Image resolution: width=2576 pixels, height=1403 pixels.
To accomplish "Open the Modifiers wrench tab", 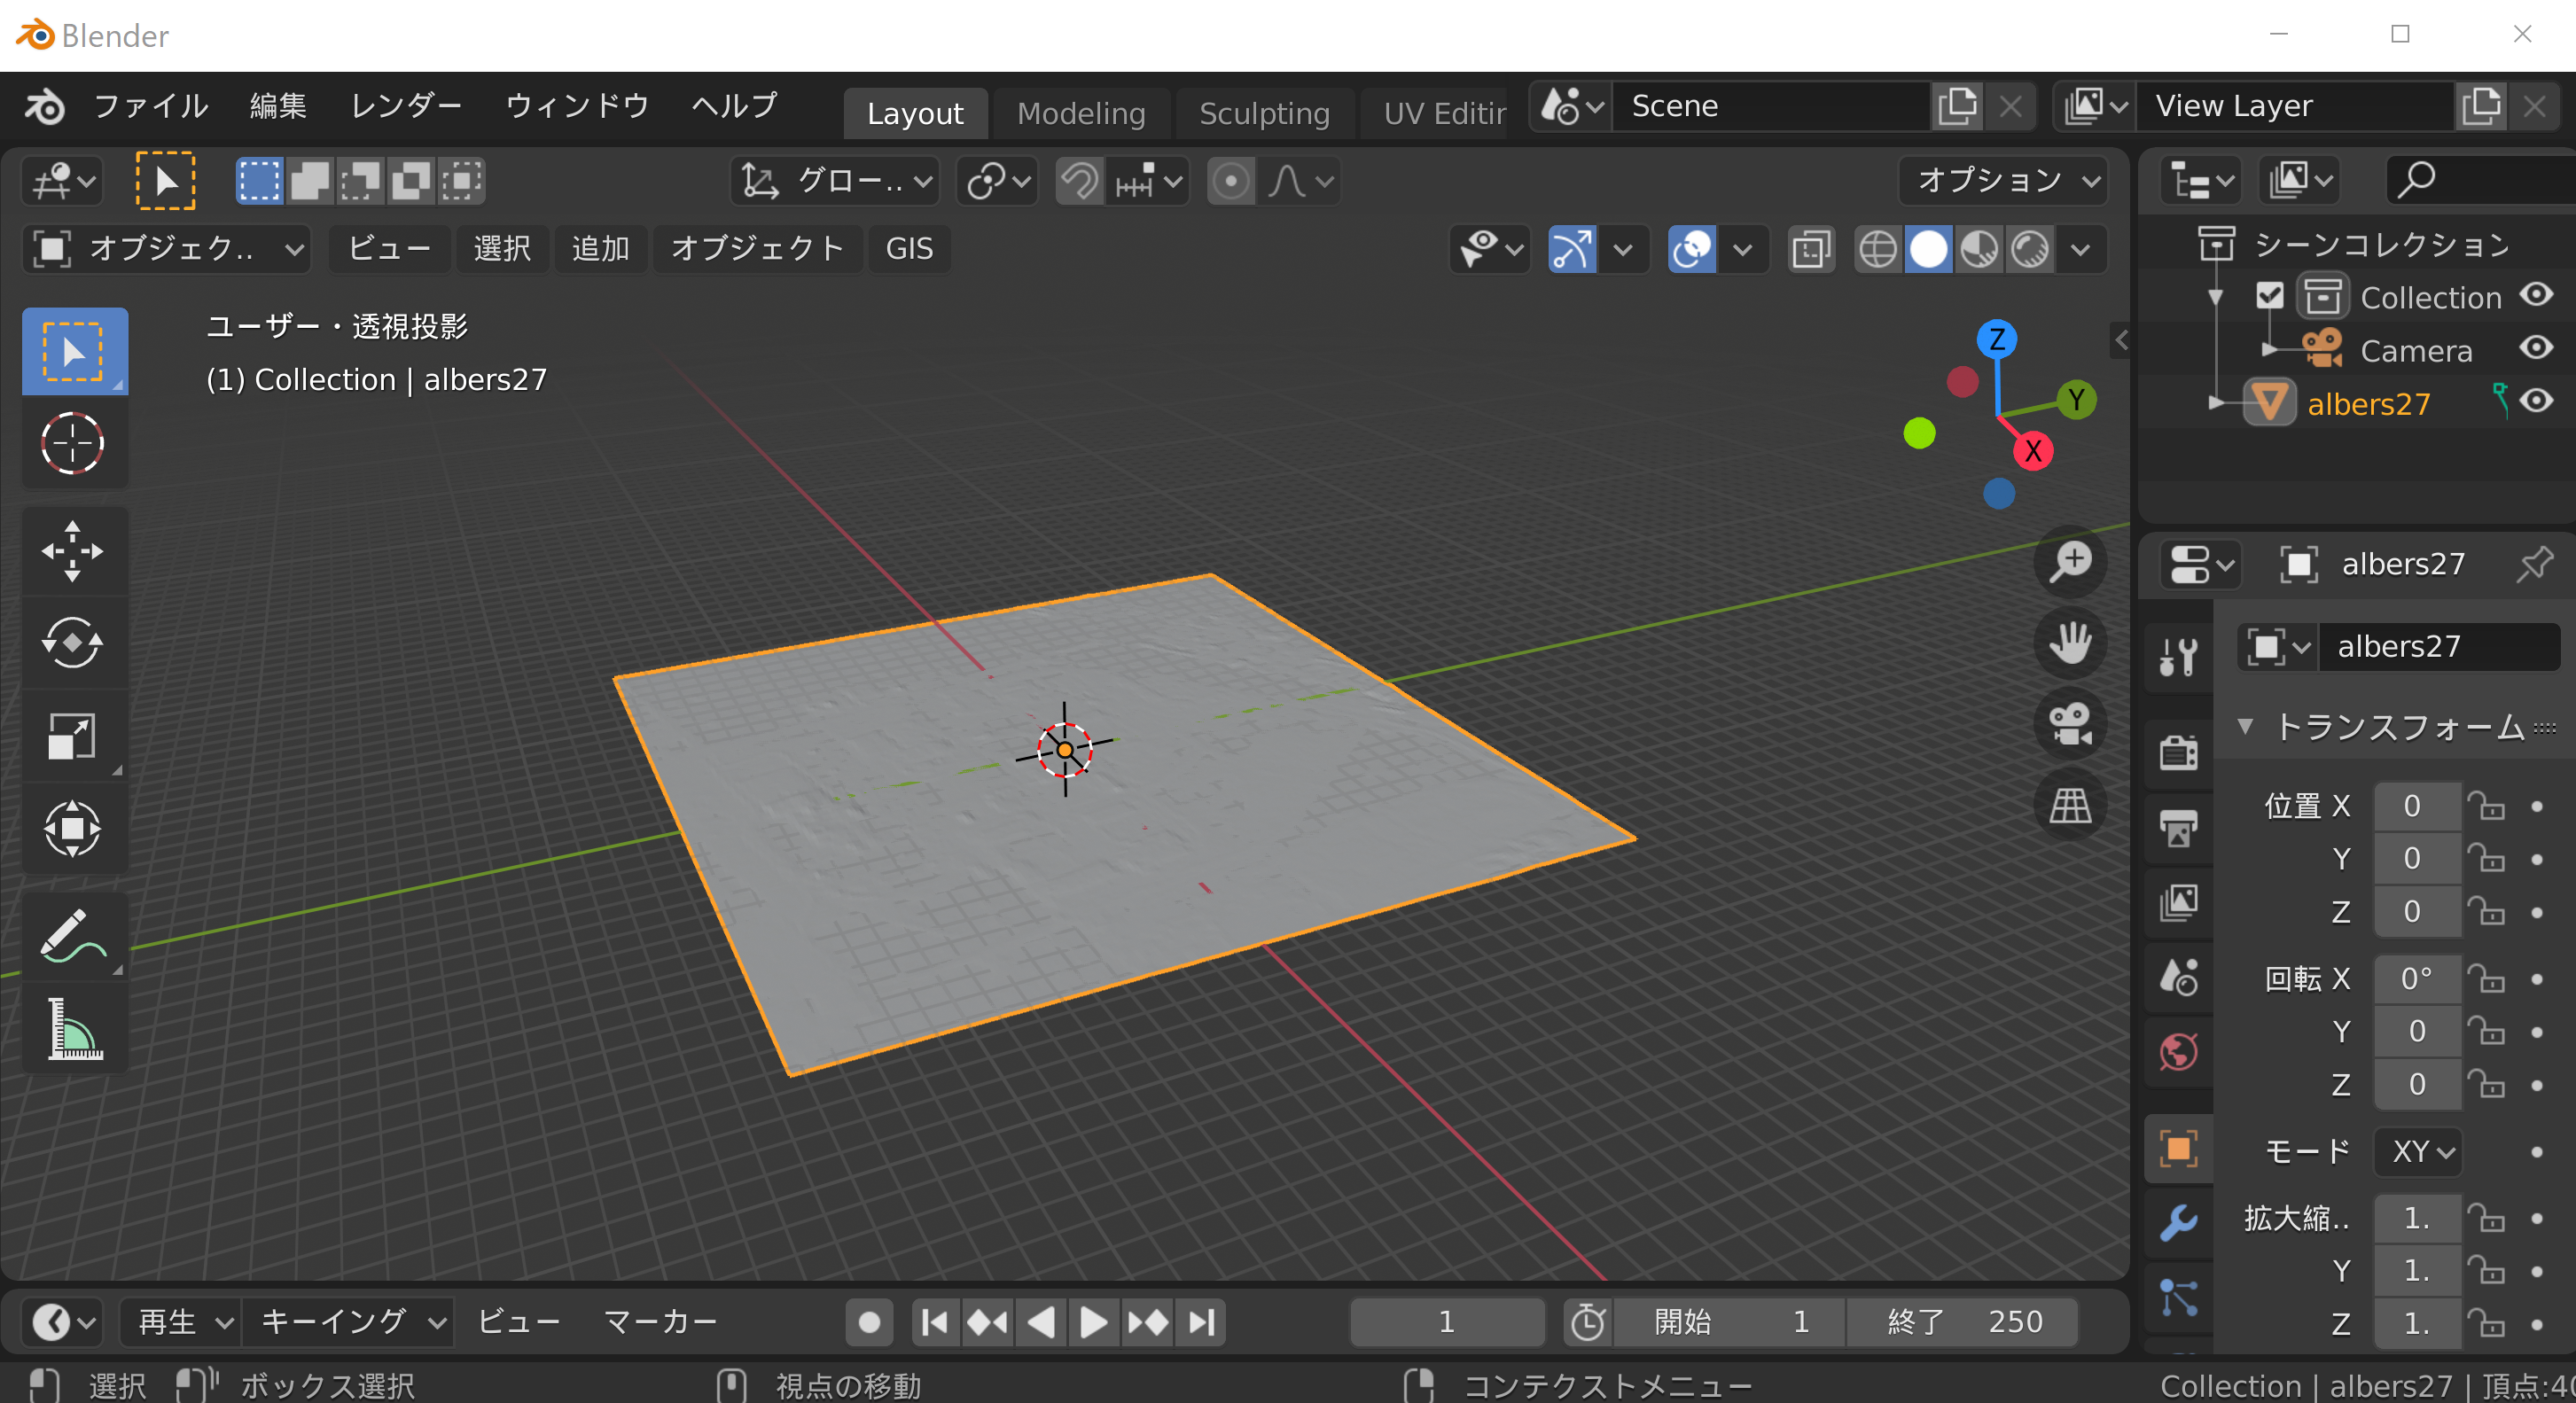I will (2178, 1222).
